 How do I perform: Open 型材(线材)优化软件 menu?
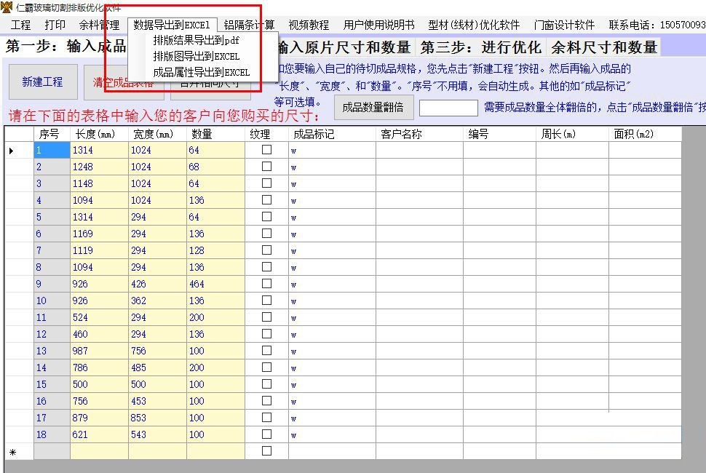[474, 25]
